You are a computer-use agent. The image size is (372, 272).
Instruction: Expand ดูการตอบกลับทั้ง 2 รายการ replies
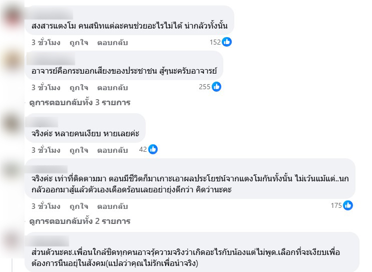click(80, 221)
